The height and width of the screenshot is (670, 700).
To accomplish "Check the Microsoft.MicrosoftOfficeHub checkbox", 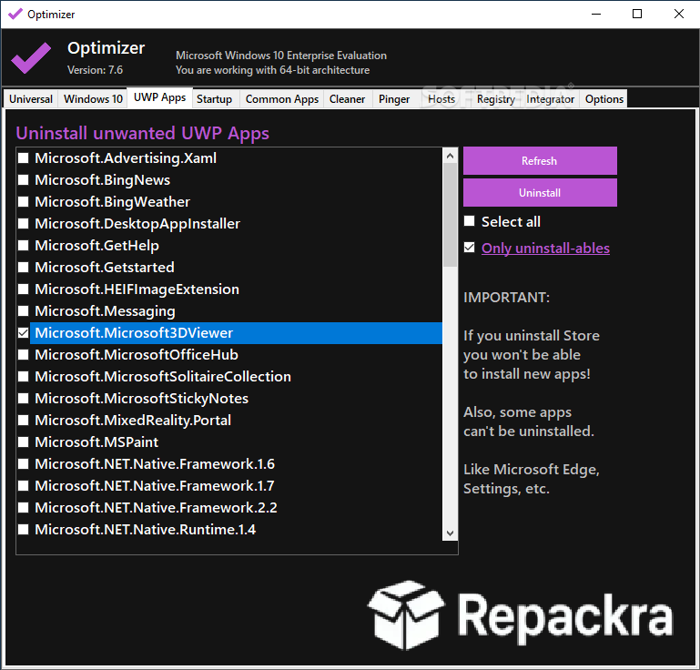I will (24, 354).
